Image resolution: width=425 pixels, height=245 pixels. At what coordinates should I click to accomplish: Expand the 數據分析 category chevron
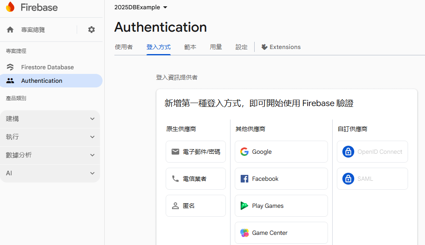[x=92, y=155]
